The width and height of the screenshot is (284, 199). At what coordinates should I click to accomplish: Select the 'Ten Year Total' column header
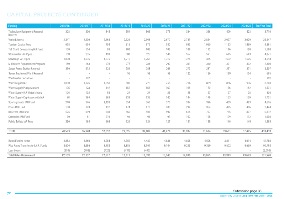click(x=262, y=26)
